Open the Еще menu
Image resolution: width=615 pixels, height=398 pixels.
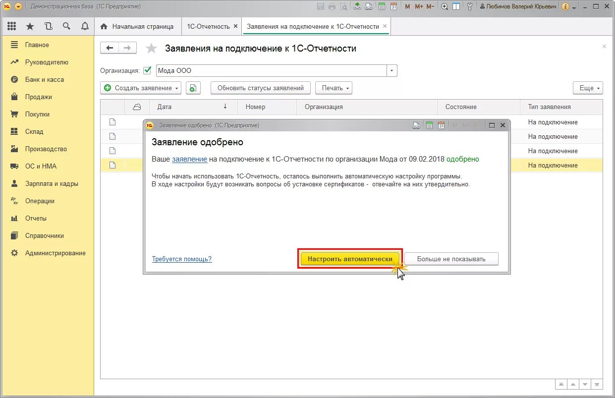click(588, 88)
